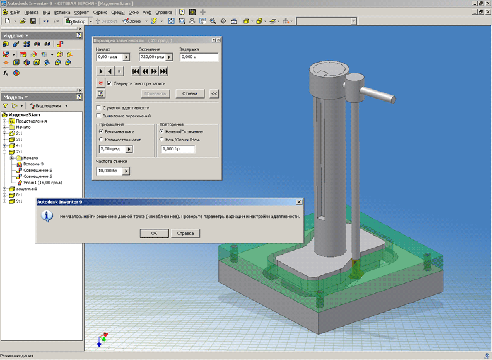Viewport: 492px width, 360px height.
Task: Click the Выбор selection button in toolbar
Action: tap(76, 21)
